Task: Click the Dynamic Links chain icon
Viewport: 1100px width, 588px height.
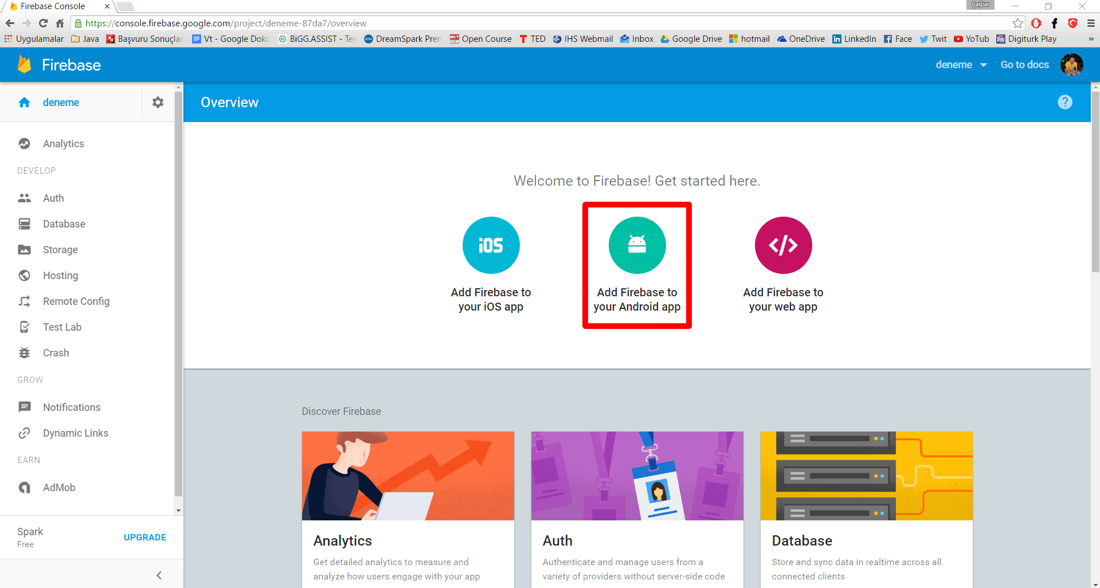Action: click(24, 433)
